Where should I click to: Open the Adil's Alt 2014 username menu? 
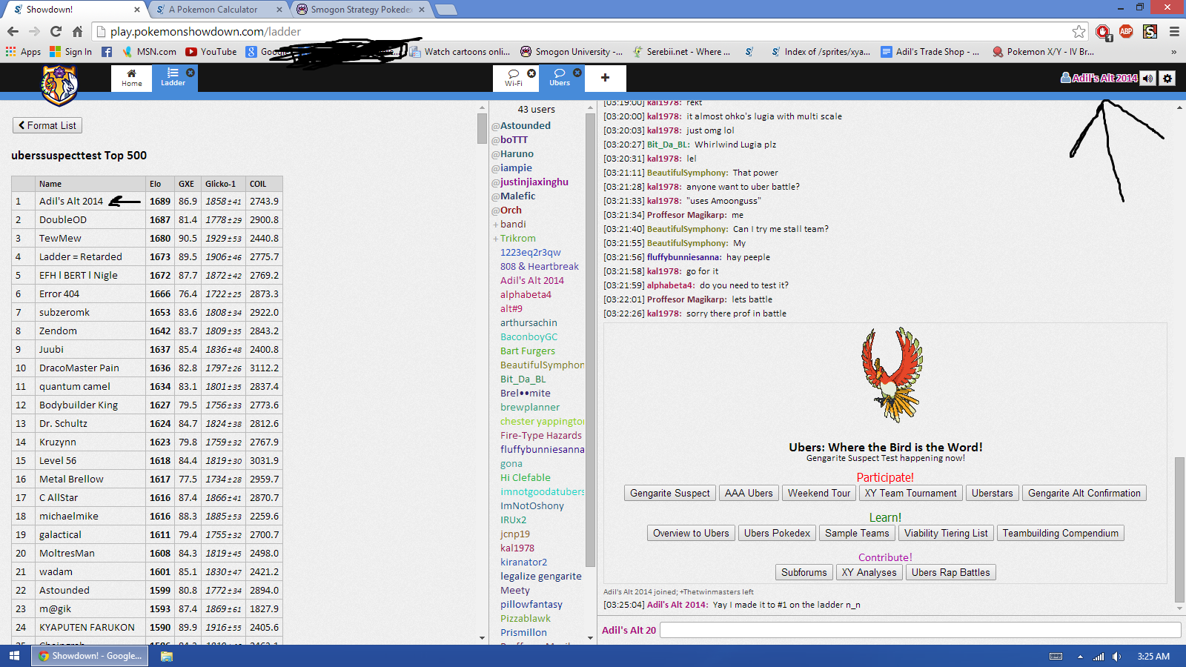1099,78
